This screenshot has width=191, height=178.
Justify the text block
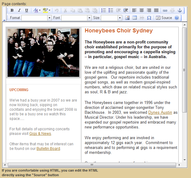[156, 10]
